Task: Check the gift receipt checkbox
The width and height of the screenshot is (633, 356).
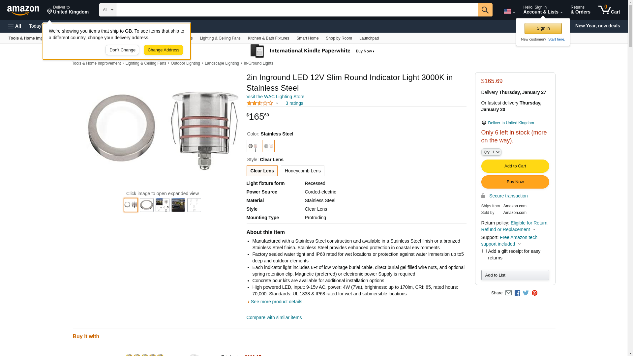Action: click(484, 251)
